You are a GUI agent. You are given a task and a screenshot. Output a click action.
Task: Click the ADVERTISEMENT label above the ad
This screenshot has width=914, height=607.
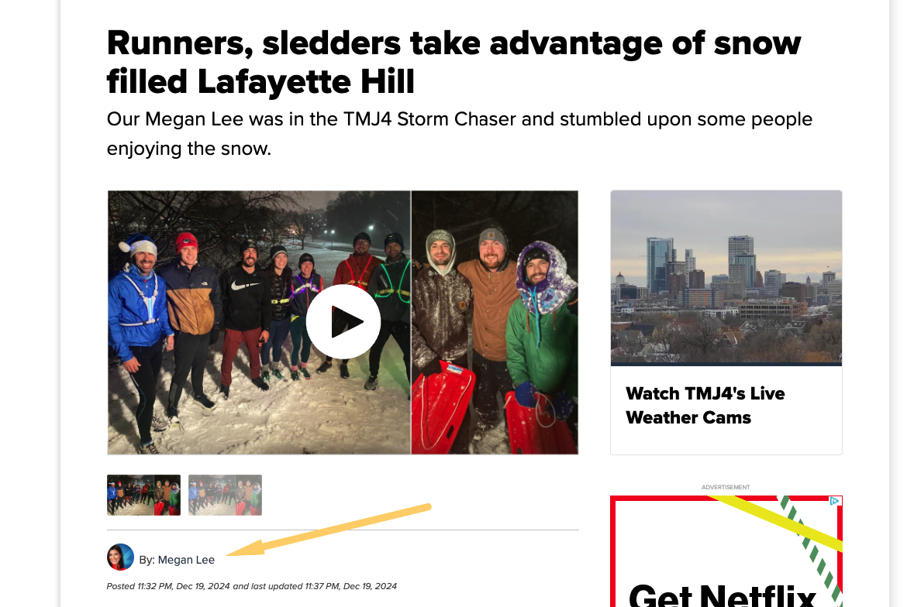[x=726, y=487]
